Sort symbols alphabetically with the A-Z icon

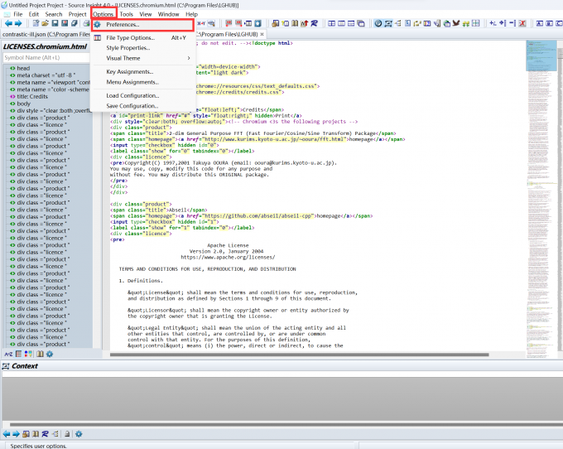pyautogui.click(x=8, y=354)
